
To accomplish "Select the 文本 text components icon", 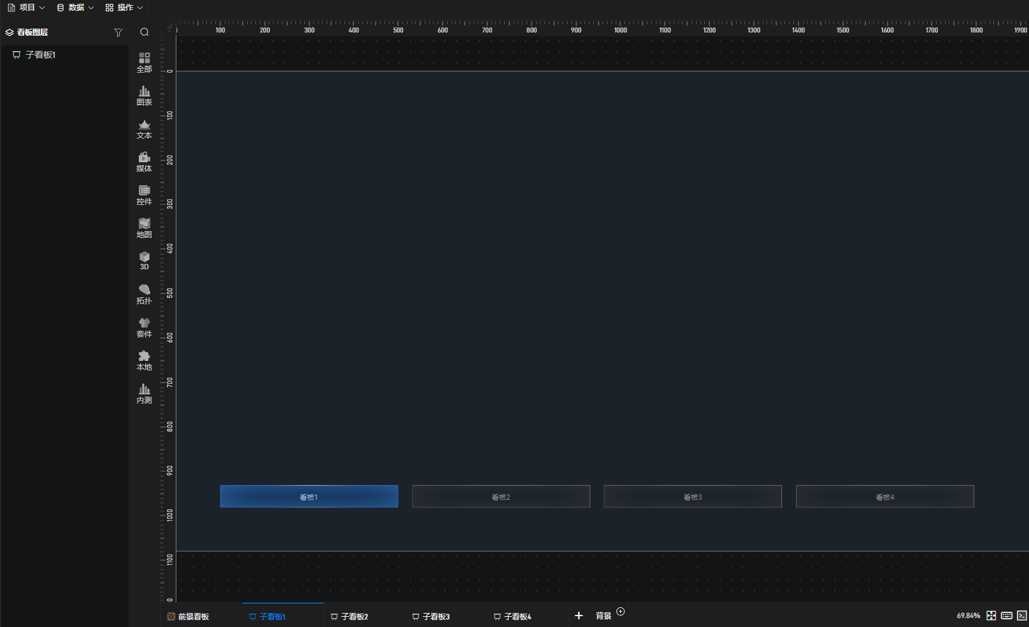I will pyautogui.click(x=145, y=129).
